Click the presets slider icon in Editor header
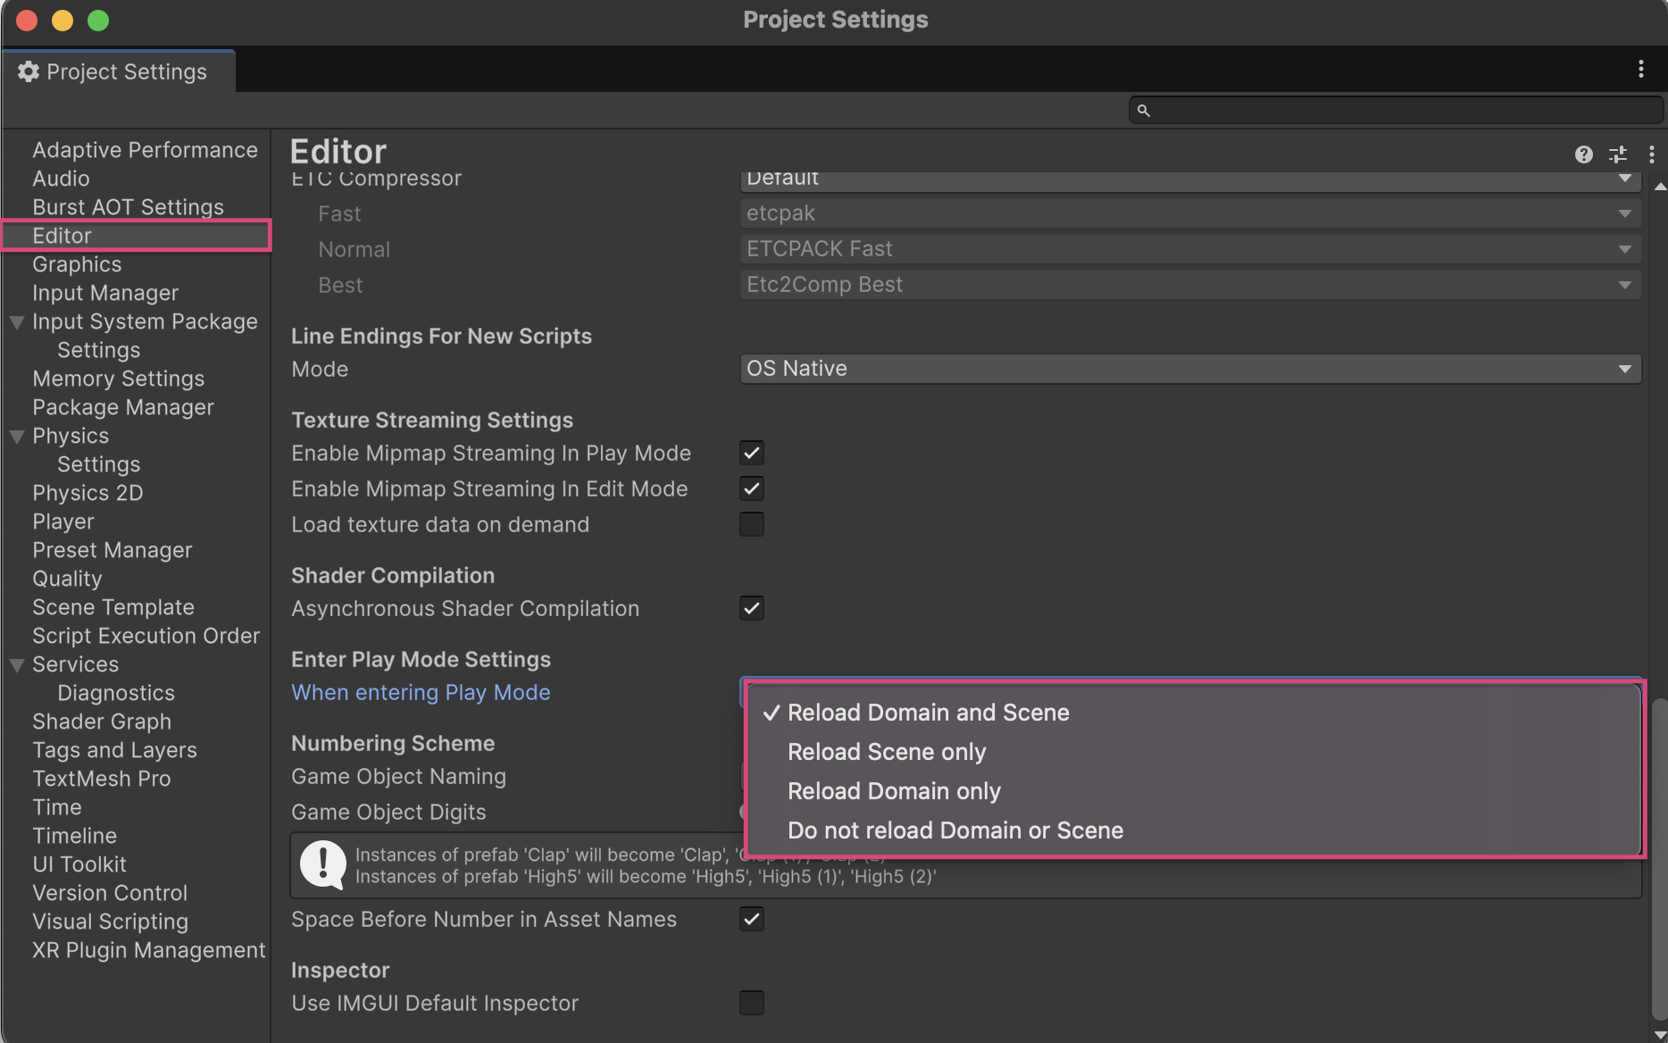The width and height of the screenshot is (1668, 1043). [1617, 154]
